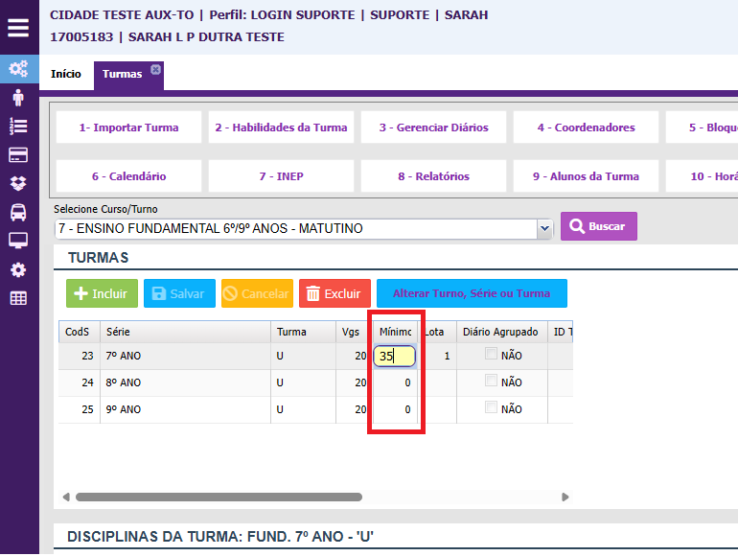Open the monitor sidebar icon
The width and height of the screenshot is (738, 556).
(x=18, y=241)
